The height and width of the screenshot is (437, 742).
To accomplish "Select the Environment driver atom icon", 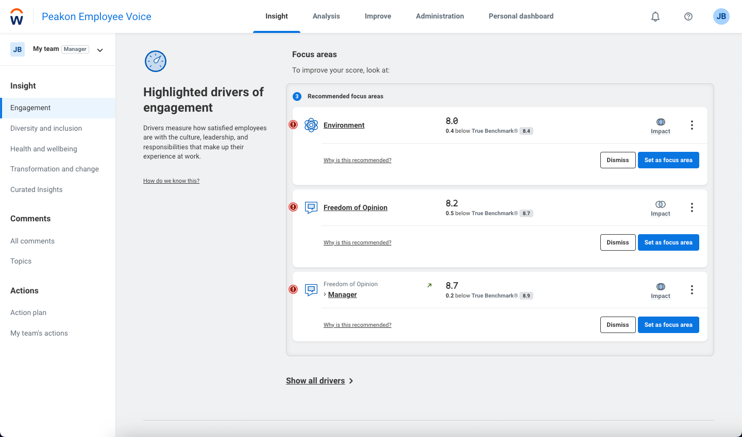I will coord(311,125).
